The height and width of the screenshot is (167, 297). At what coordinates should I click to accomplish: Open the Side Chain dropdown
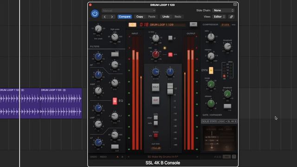[223, 10]
